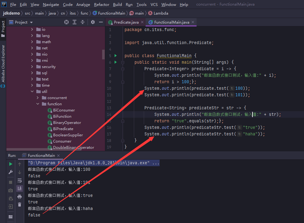Stop the running process square icon
Screen dimensions: 304x223
pyautogui.click(x=11, y=182)
